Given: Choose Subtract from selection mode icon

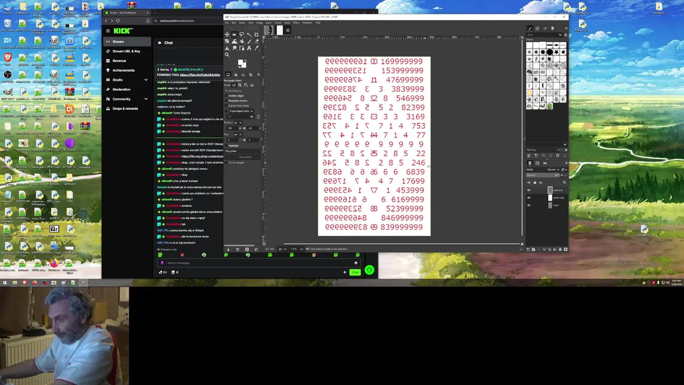Looking at the screenshot, I should [x=246, y=85].
